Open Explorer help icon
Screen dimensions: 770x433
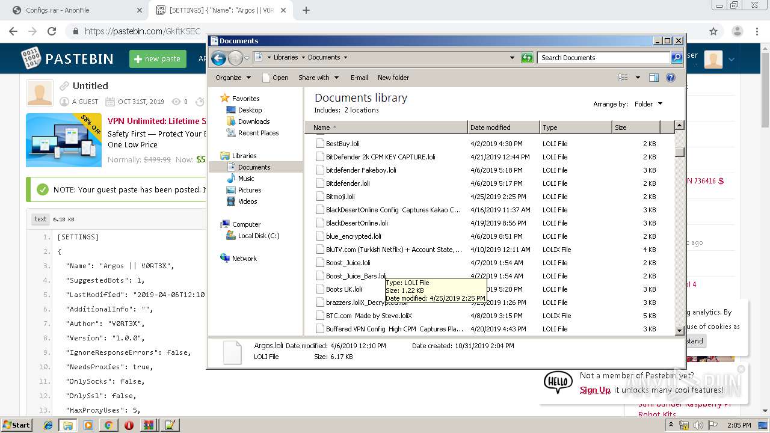[671, 78]
